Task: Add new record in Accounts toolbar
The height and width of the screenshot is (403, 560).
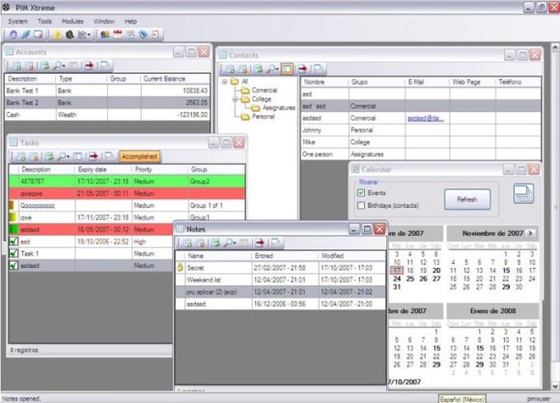Action: click(x=16, y=66)
